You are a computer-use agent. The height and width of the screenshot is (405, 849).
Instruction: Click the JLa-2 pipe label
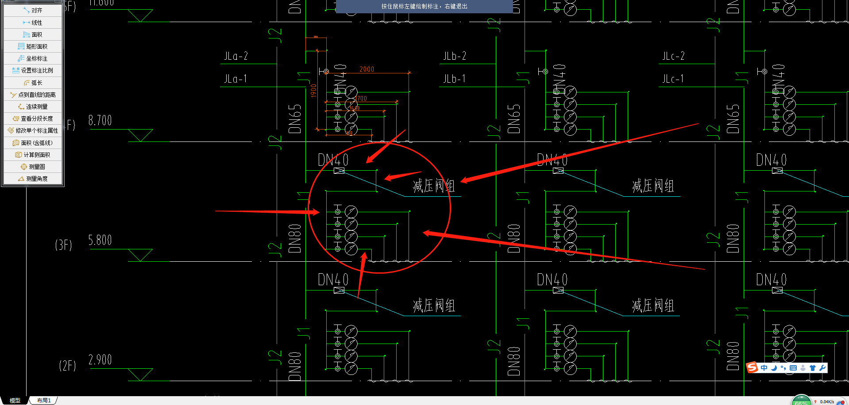click(236, 56)
